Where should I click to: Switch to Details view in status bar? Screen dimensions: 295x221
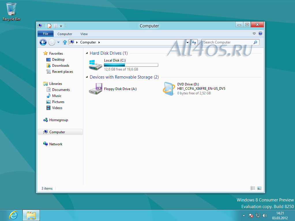point(253,188)
